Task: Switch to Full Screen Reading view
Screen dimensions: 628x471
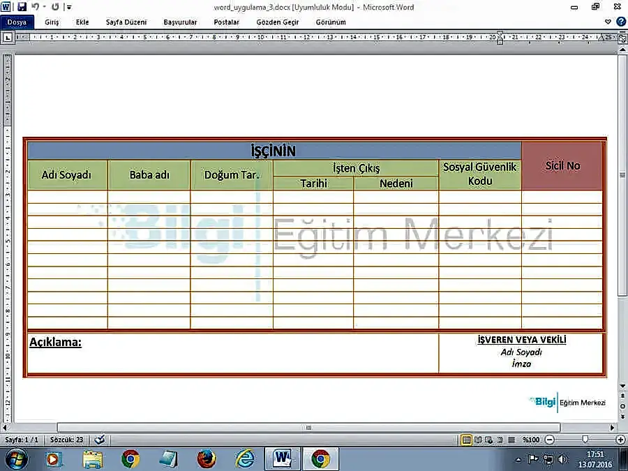Action: click(x=479, y=440)
